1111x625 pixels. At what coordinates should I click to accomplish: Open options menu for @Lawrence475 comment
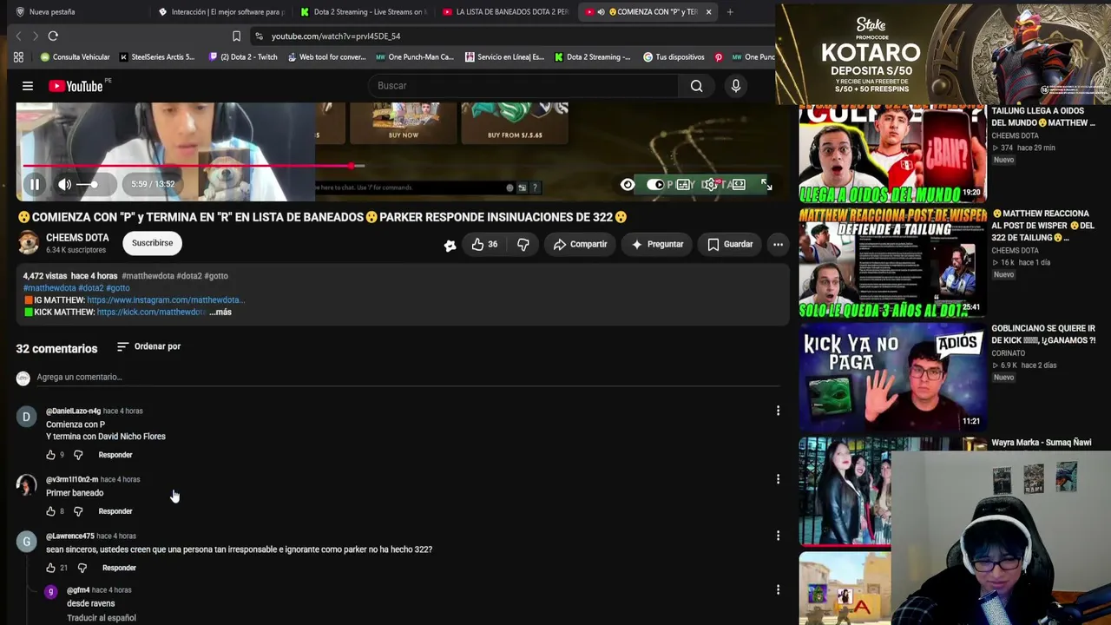click(x=778, y=536)
